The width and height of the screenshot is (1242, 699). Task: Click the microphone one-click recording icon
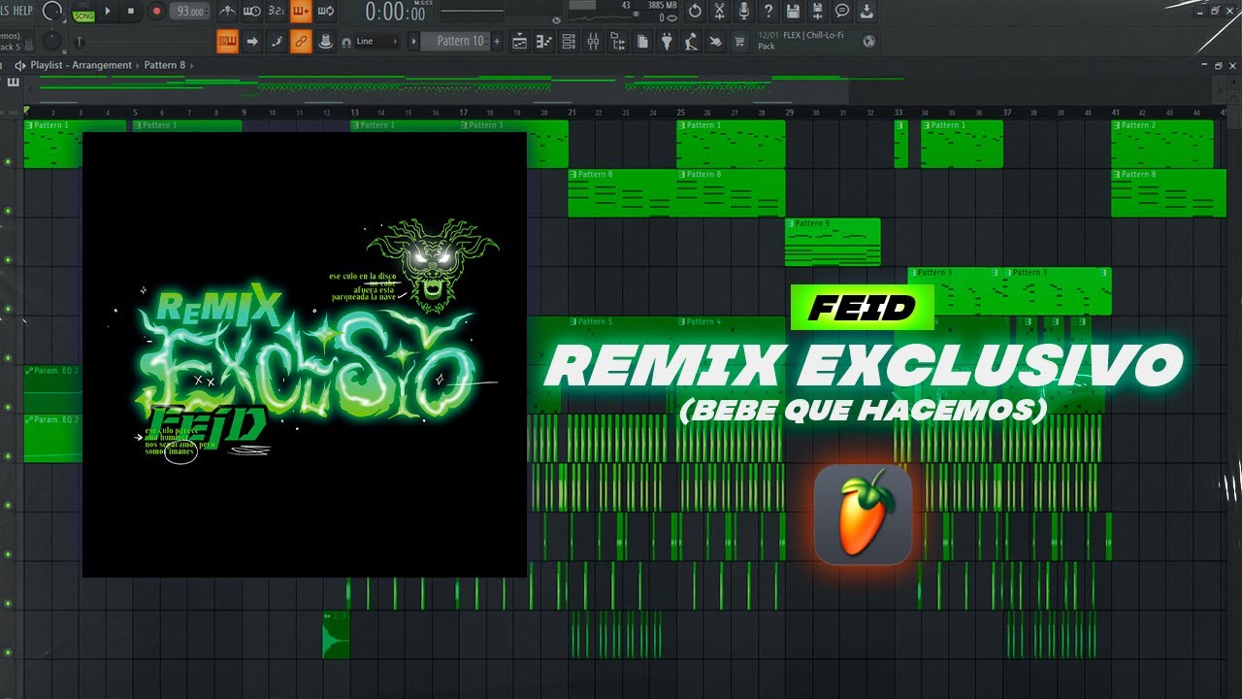coord(743,12)
